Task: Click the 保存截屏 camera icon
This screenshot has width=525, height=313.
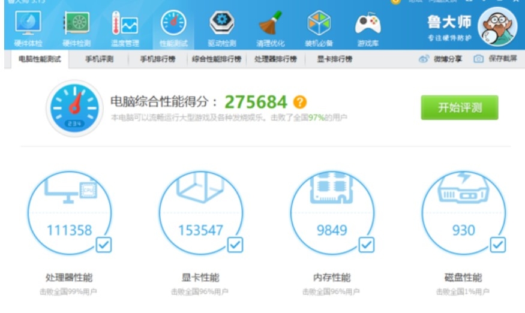Action: 478,59
